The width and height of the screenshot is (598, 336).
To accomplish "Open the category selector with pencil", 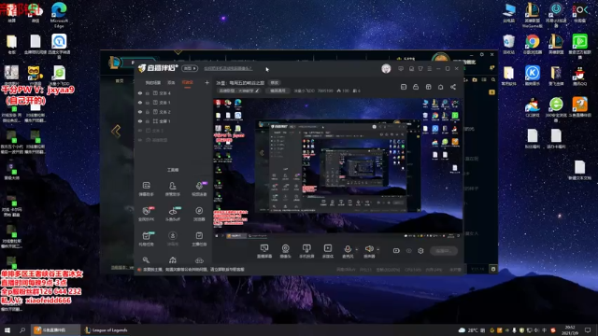I will coord(239,91).
